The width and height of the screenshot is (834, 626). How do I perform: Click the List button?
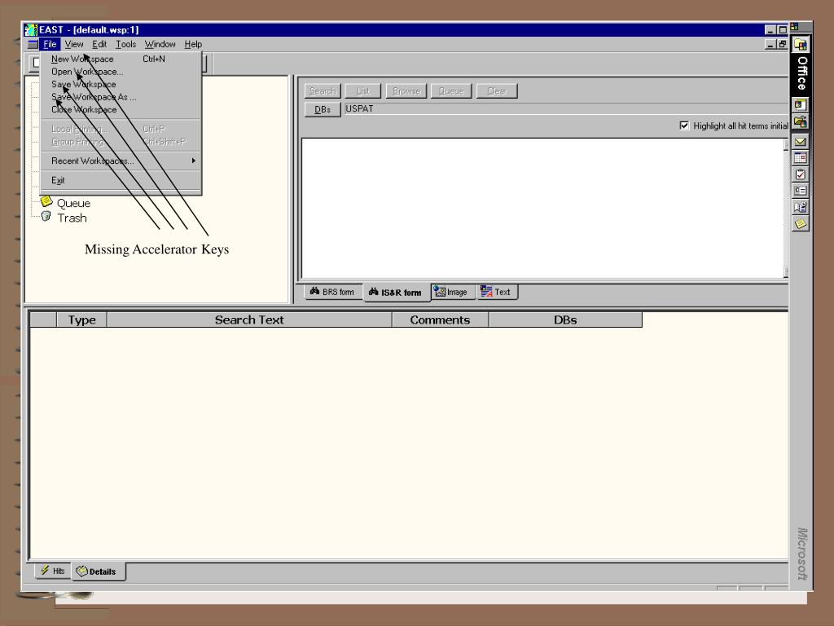(x=362, y=91)
